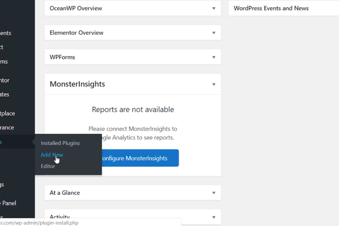Choose Add New in Plugins submenu
The height and width of the screenshot is (226, 339).
pos(52,154)
